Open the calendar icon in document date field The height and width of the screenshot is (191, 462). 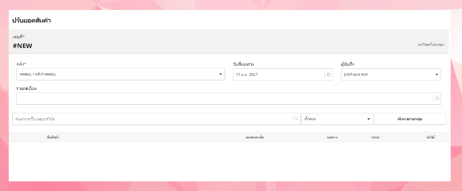click(329, 75)
